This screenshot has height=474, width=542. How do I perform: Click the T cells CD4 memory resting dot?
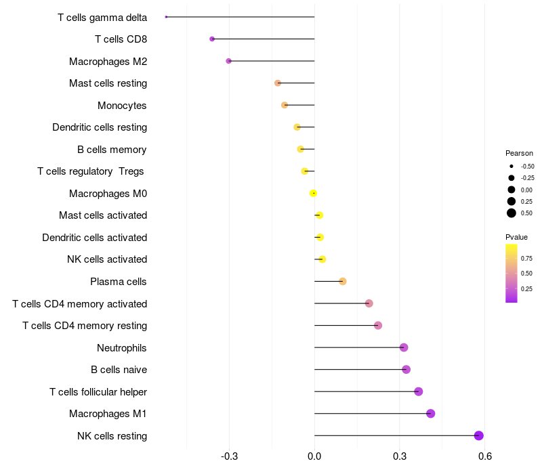point(378,326)
